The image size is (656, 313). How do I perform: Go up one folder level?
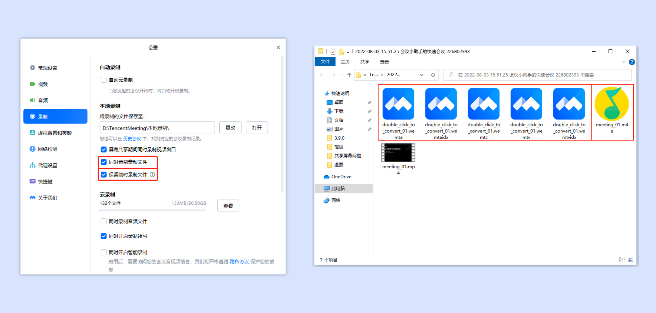click(349, 75)
